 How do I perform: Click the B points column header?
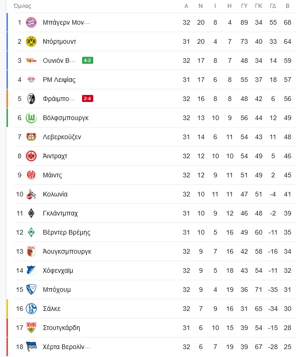288,6
